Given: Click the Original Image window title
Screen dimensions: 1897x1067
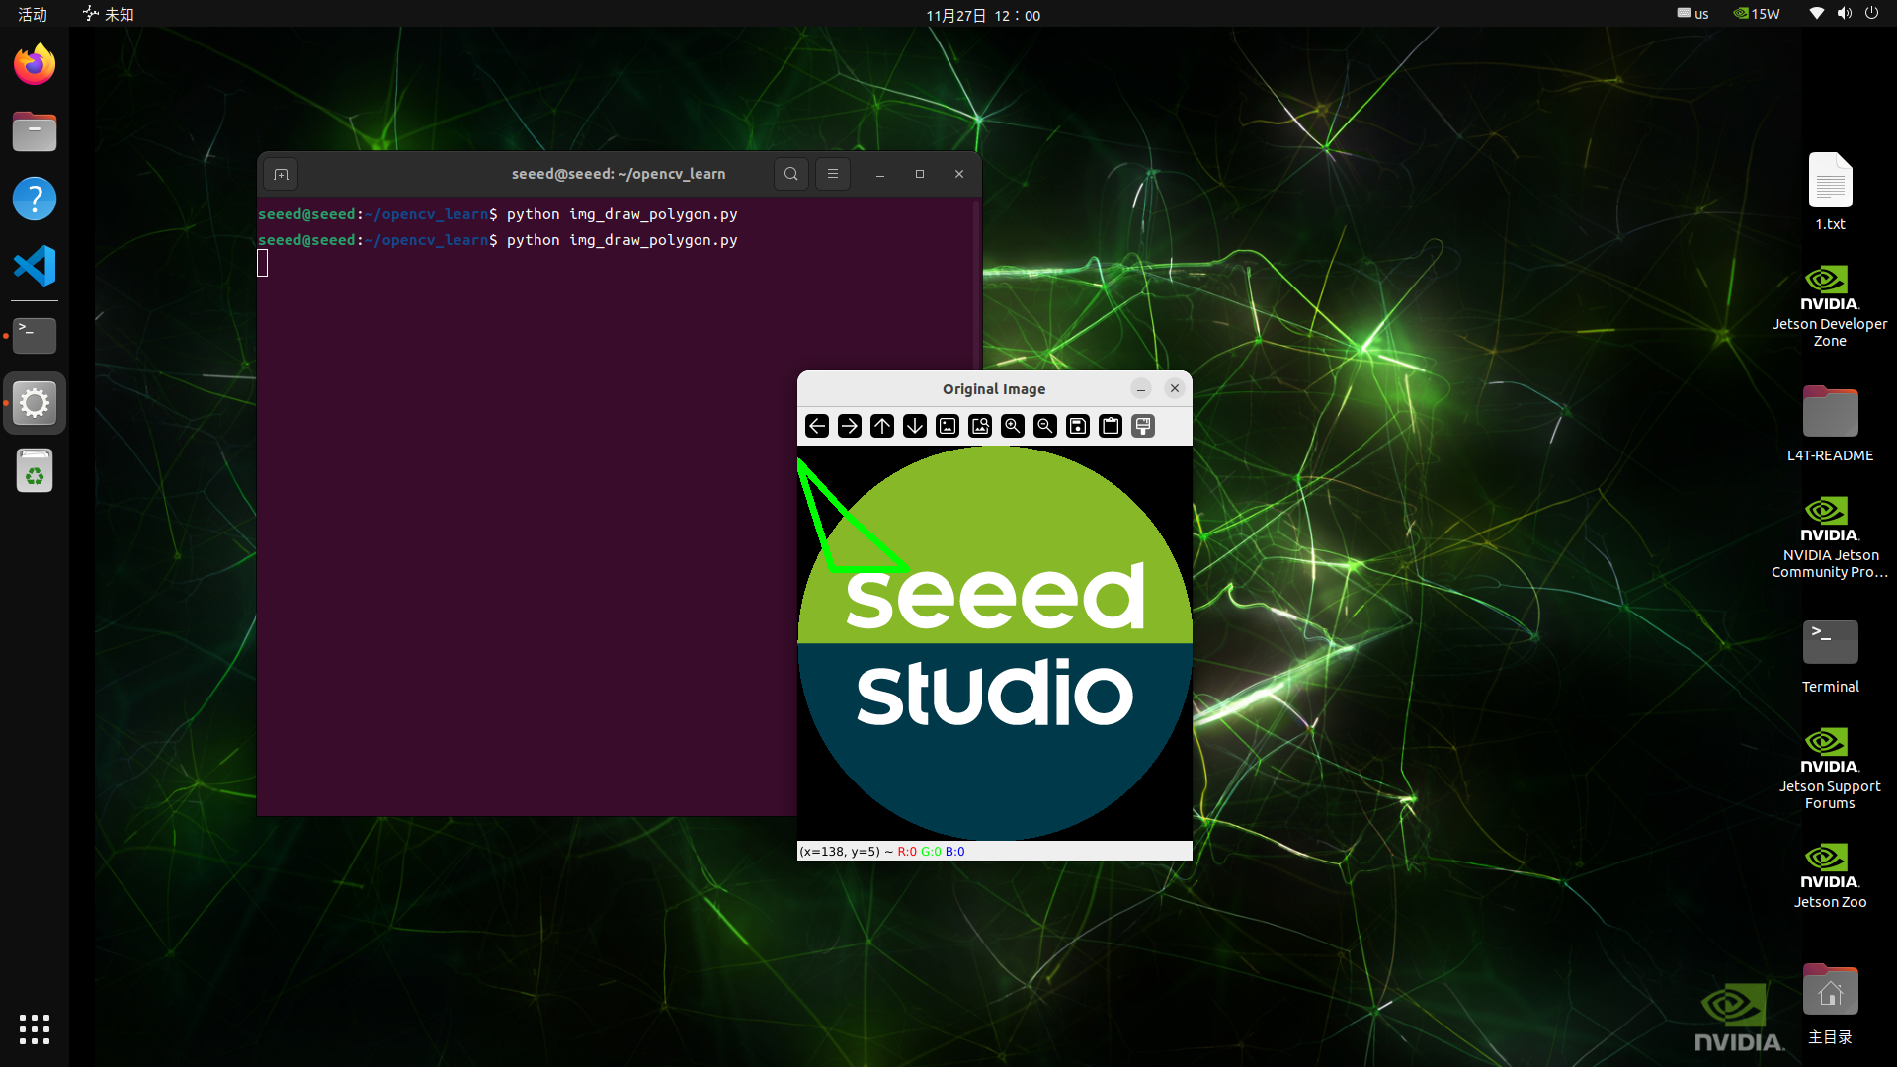Looking at the screenshot, I should tap(994, 389).
